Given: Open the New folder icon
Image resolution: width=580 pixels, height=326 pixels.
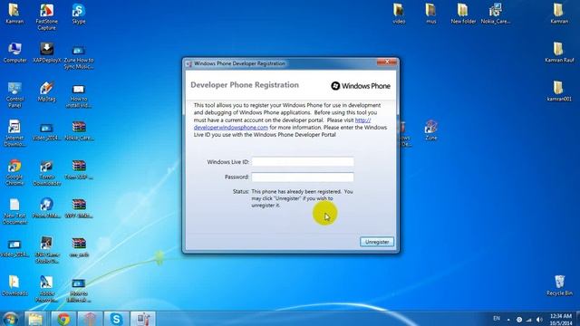Looking at the screenshot, I should tap(463, 14).
